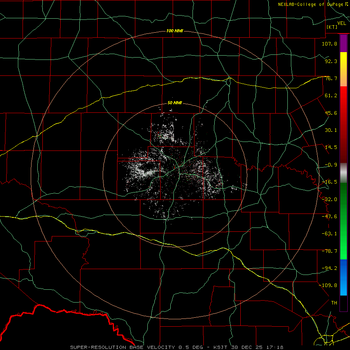350x350 pixels.
Task: Click the -0.9 velocity scale value
Action: 331,165
